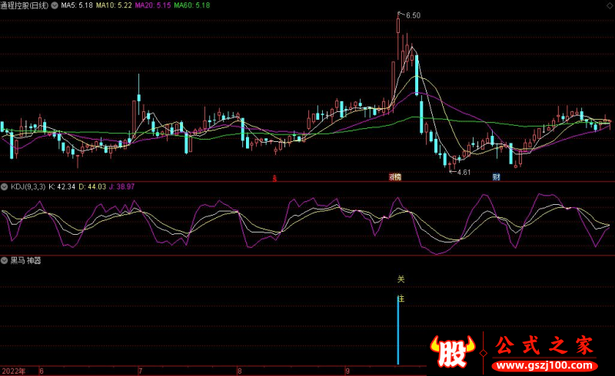The height and width of the screenshot is (376, 615).
Task: Expand the KDJ(9,3,3) indicator dropdown arrow
Action: click(4, 186)
